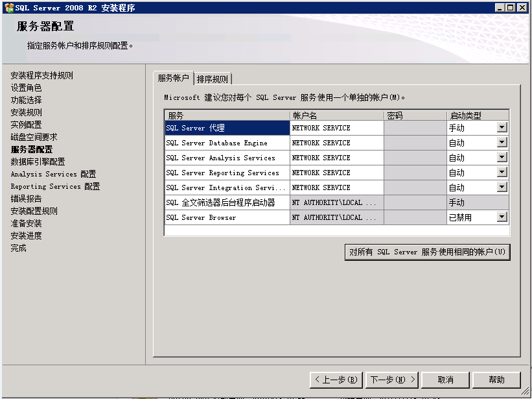Switch to the 排序规则 tab
Image resolution: width=532 pixels, height=399 pixels.
[213, 79]
